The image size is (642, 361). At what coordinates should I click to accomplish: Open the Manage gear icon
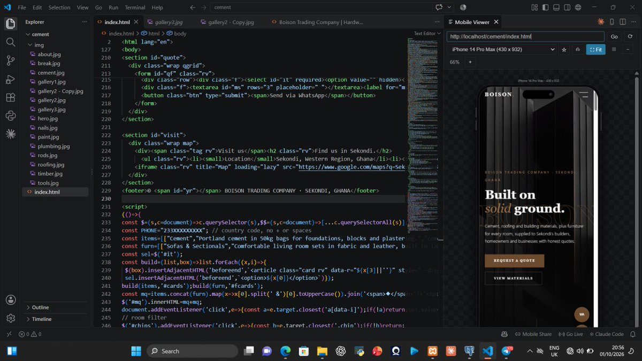pyautogui.click(x=10, y=318)
